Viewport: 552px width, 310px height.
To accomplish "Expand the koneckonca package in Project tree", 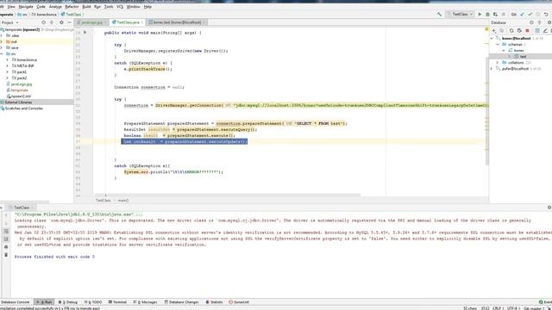I will (7, 59).
